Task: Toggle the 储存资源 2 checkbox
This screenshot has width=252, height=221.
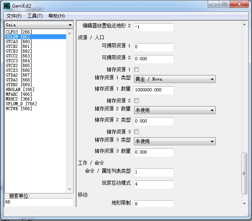Action: click(x=136, y=101)
